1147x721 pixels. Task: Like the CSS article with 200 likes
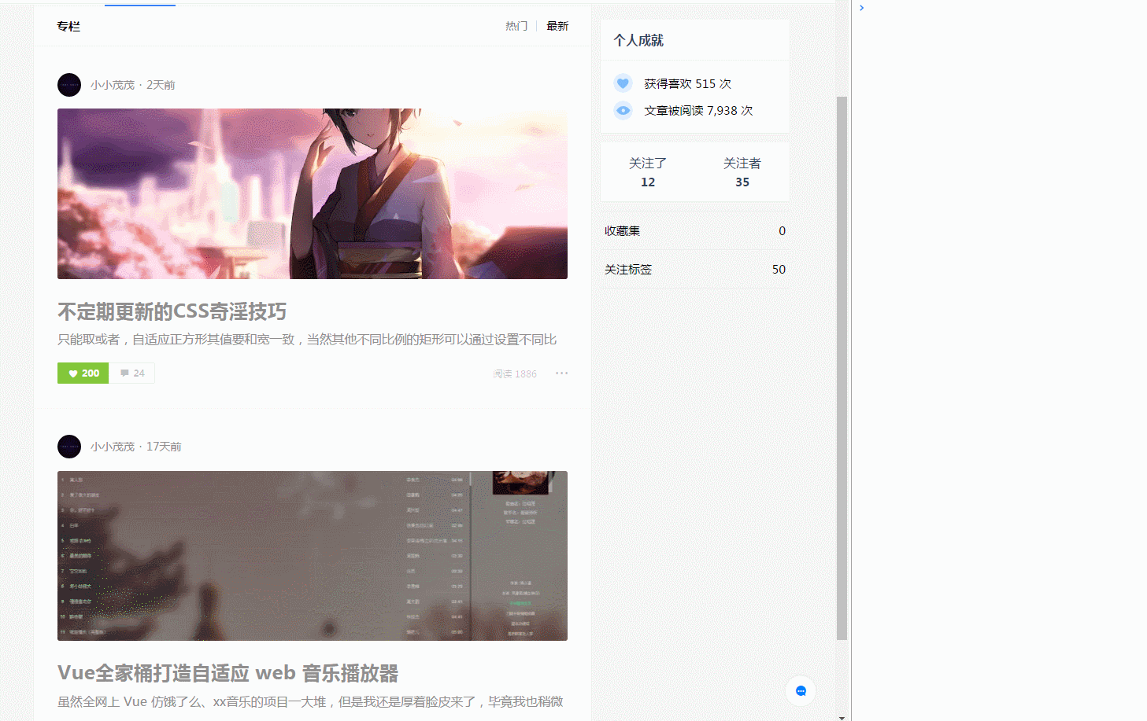[83, 373]
